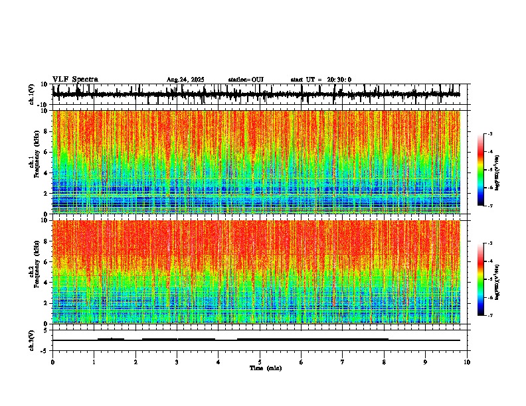526x406 pixels.
Task: Click the "ch.1(V)" waveform axis label
Action: tap(32, 94)
